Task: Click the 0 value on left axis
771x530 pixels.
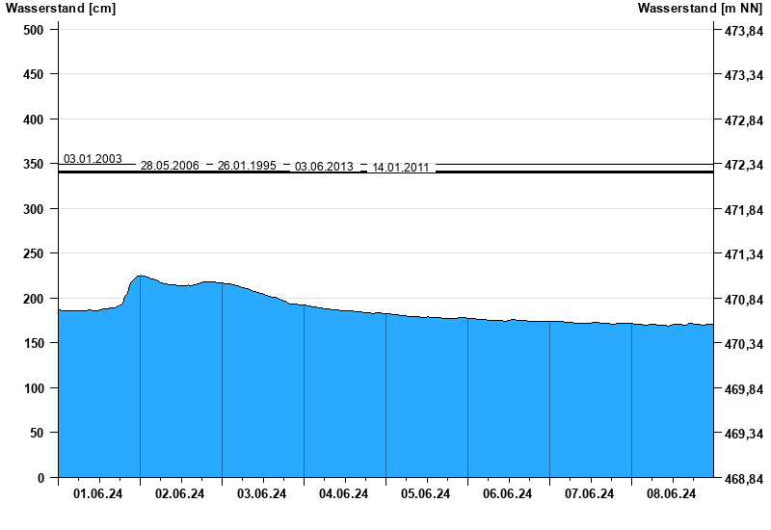Action: [x=40, y=478]
